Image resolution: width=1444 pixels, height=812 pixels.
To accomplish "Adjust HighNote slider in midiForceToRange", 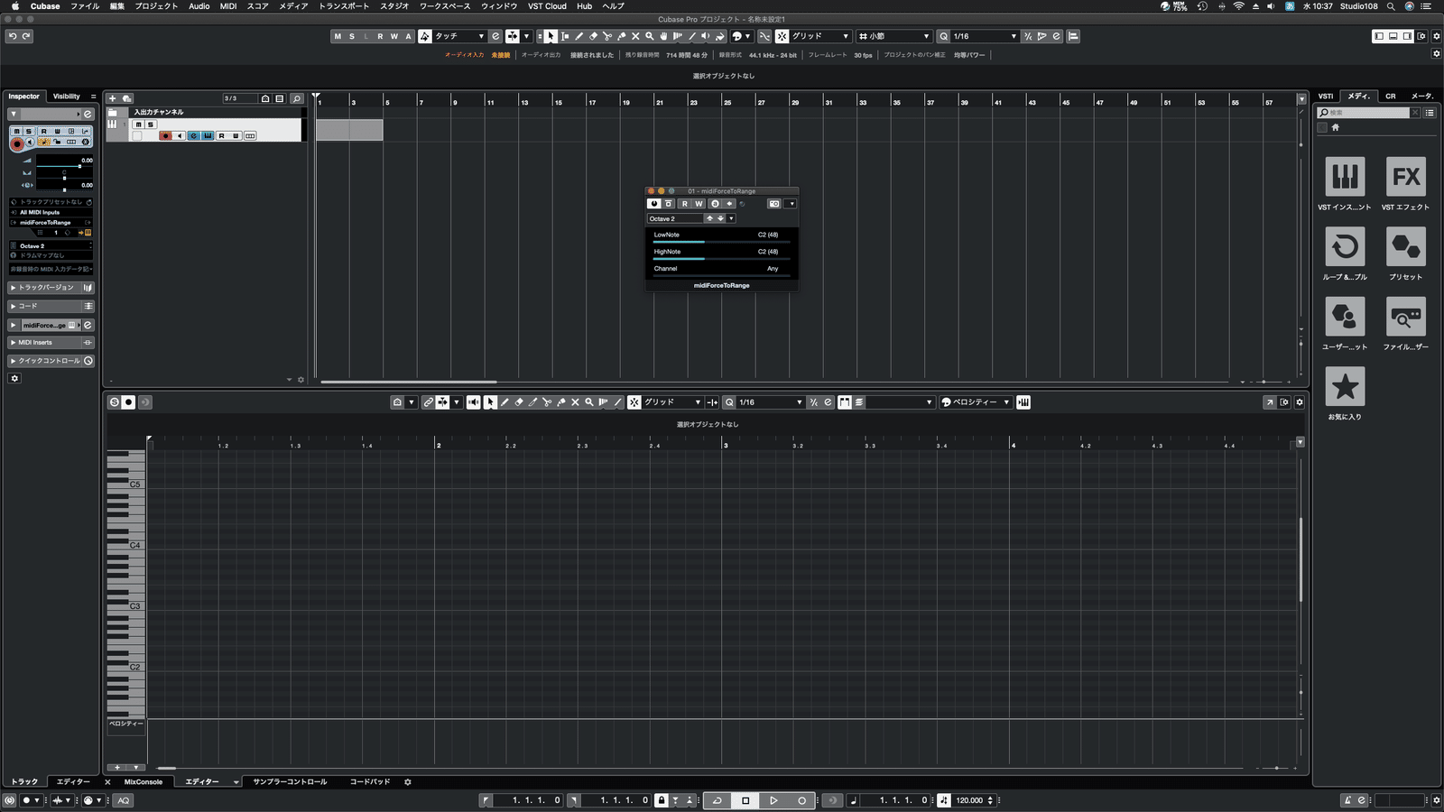I will pos(722,259).
